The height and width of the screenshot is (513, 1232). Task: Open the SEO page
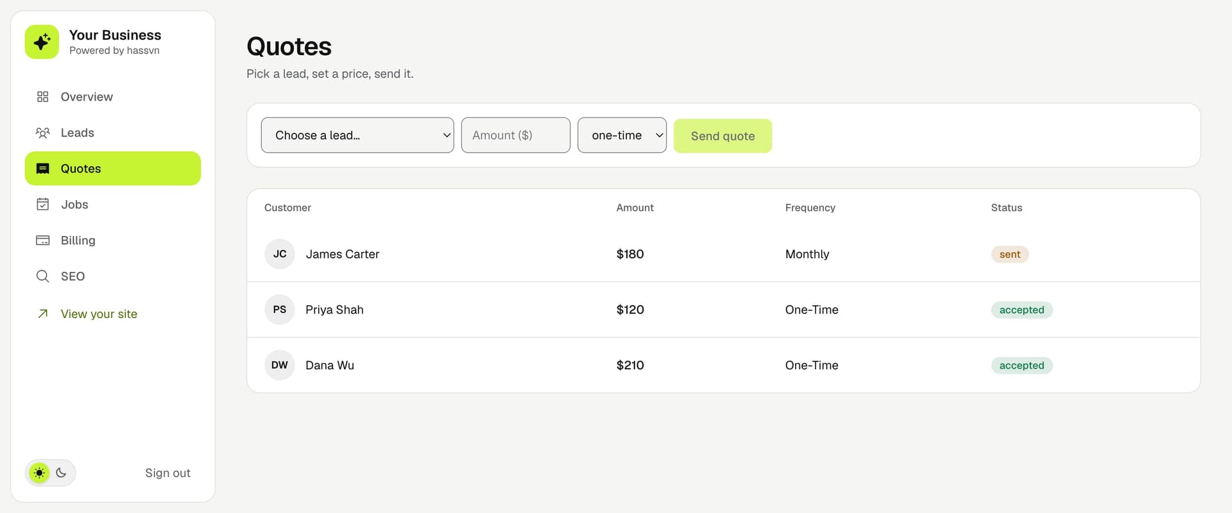point(113,276)
